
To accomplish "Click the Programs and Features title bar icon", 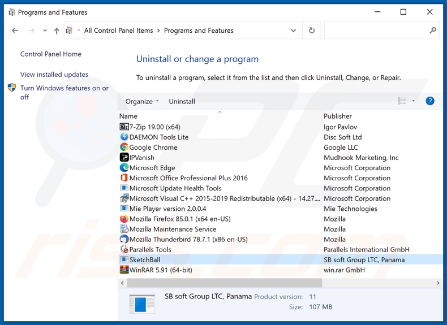I will (x=12, y=12).
